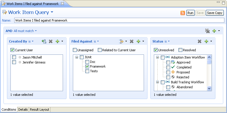Remove the Created By condition
The height and width of the screenshot is (113, 227).
[51, 41]
